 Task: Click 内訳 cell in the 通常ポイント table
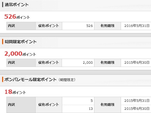tap(21, 26)
